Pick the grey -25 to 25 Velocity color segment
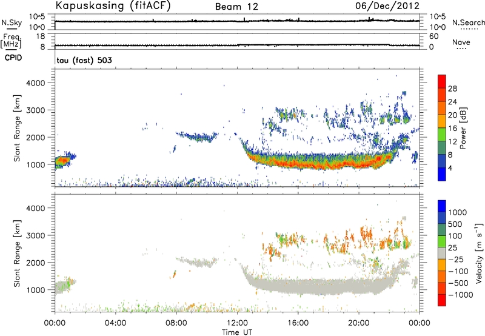Image resolution: width=485 pixels, height=336 pixels. (x=442, y=253)
